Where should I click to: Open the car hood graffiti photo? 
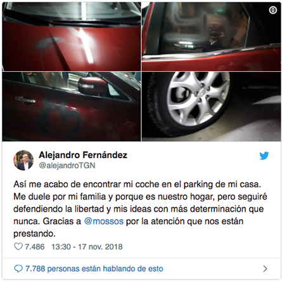pos(72,36)
